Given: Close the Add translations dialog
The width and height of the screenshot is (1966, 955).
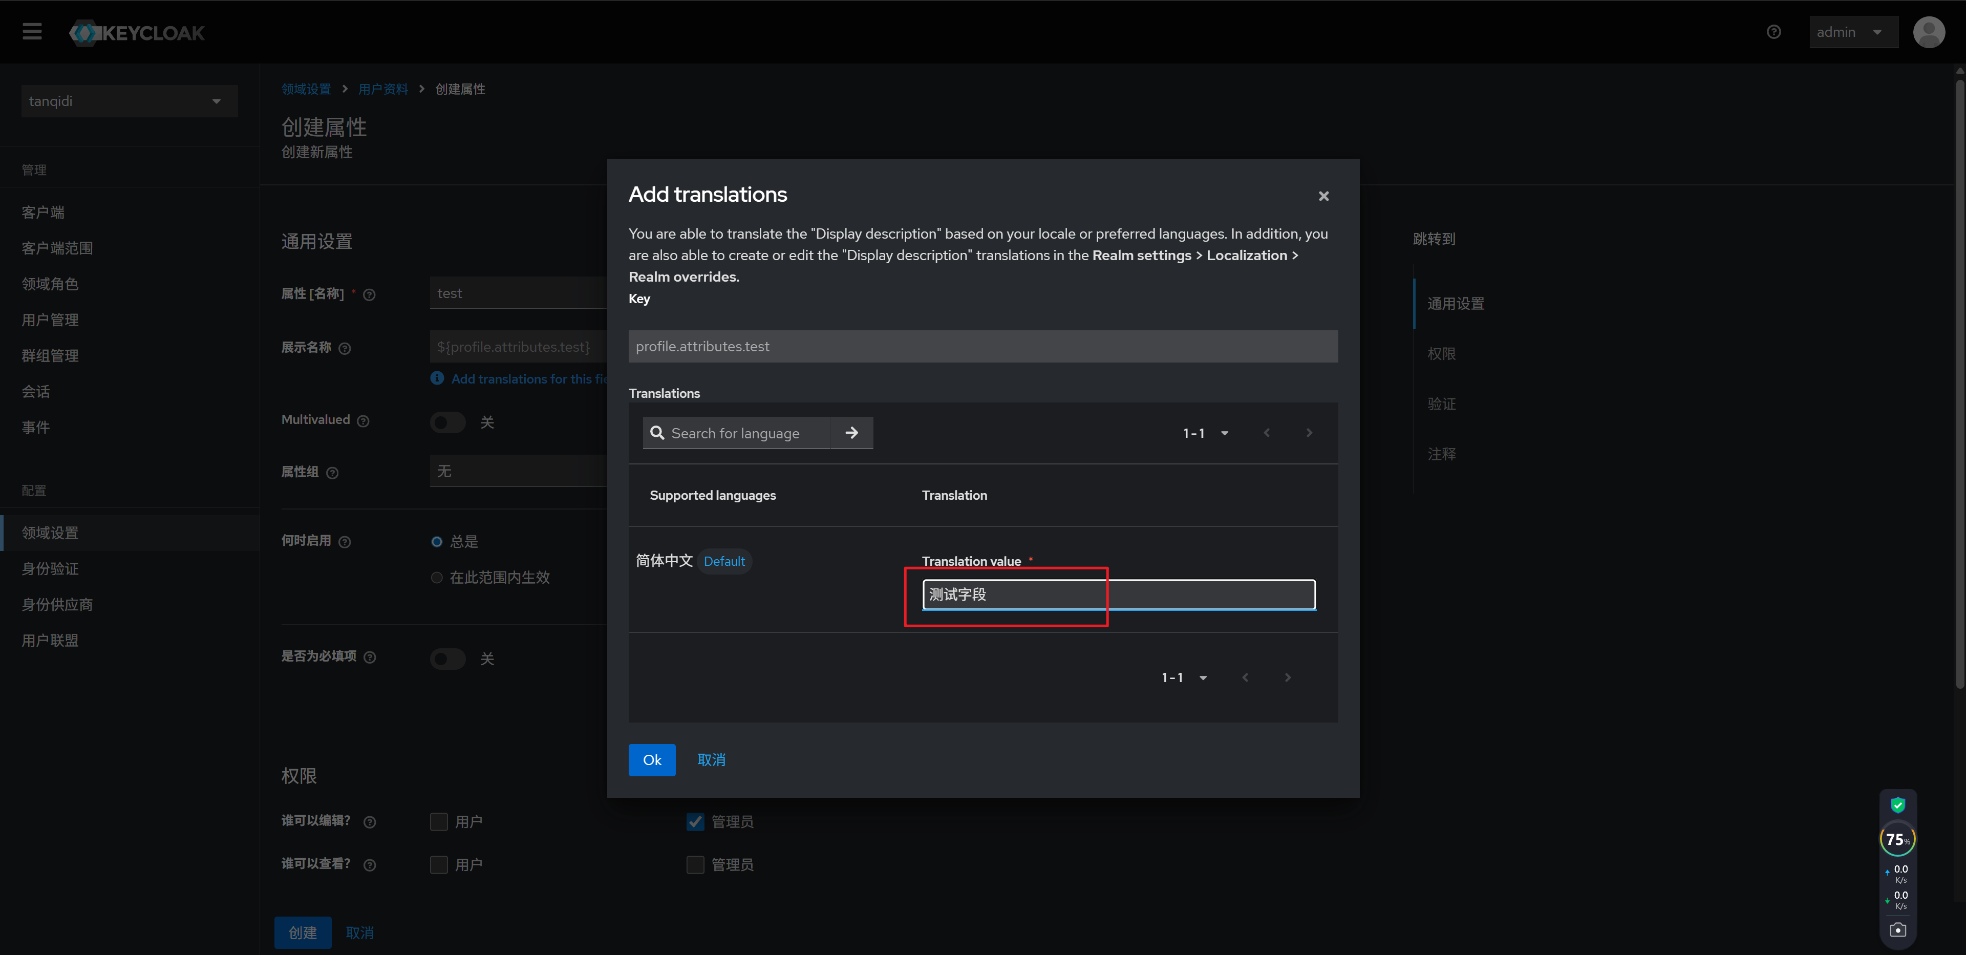Looking at the screenshot, I should (x=1323, y=196).
